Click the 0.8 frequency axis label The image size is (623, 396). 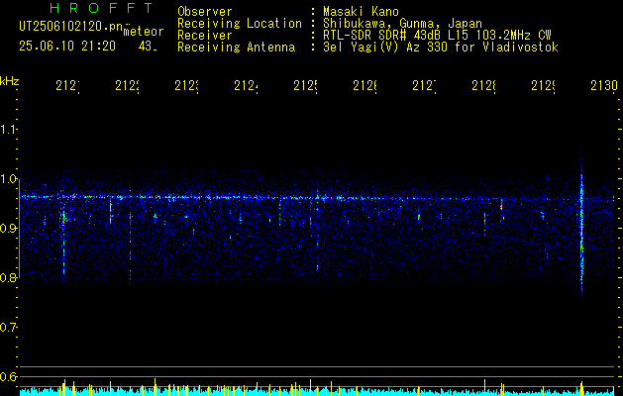click(x=8, y=277)
